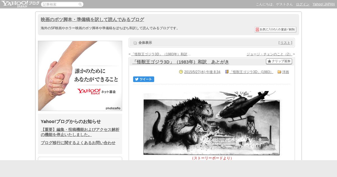337x177 pixels.
Task: Click the Godzilla storyboard image
Action: pos(212,123)
